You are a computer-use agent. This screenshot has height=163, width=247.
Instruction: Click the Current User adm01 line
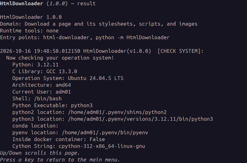pyautogui.click(x=42, y=92)
